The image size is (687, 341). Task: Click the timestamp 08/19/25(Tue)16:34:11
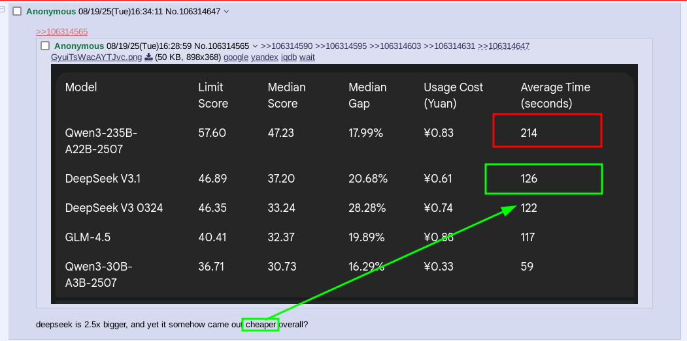pyautogui.click(x=120, y=12)
